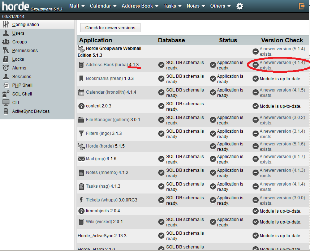Click the timeobjects question mark icon
This screenshot has width=310, height=251.
click(x=81, y=211)
